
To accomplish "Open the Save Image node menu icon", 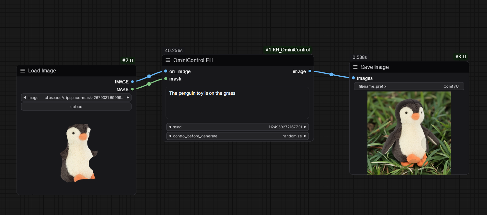I will tap(355, 67).
